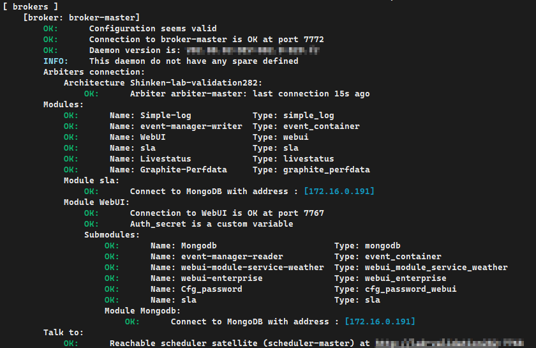Click the INFO status about spare daemon

[x=56, y=61]
